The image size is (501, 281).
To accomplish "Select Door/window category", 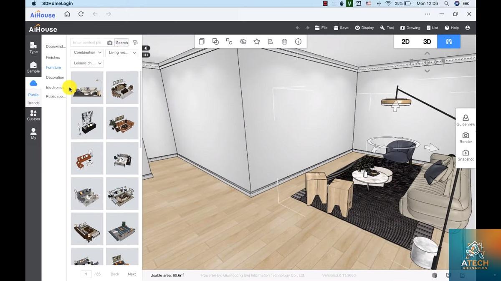I will [56, 47].
